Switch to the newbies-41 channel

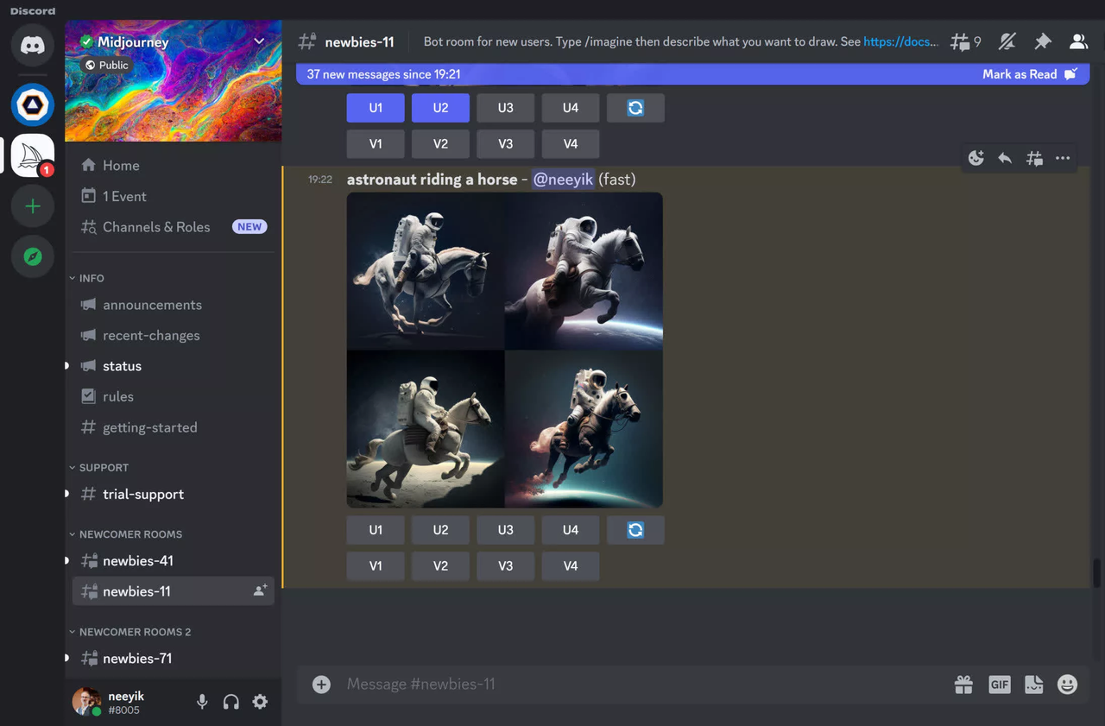coord(138,560)
